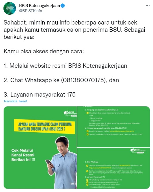Open the bottom-right Chat Whatsapp instructions image
Viewport: 153px width, 192px height.
click(x=114, y=168)
